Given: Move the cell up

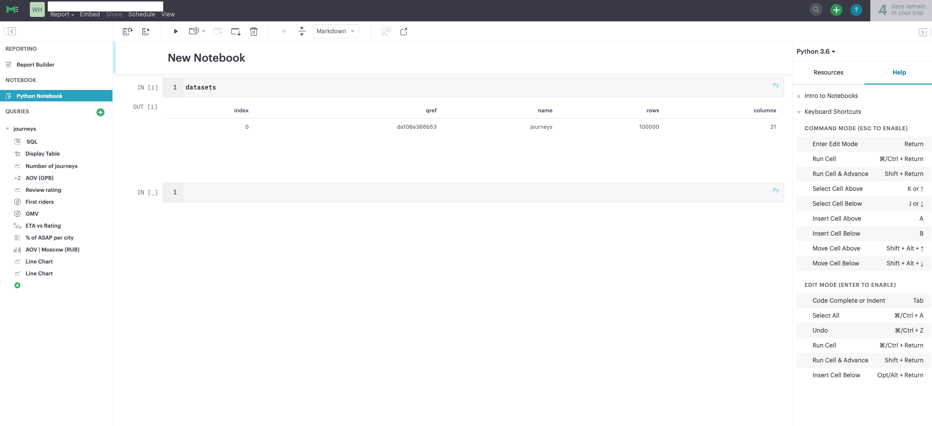Looking at the screenshot, I should (x=217, y=31).
